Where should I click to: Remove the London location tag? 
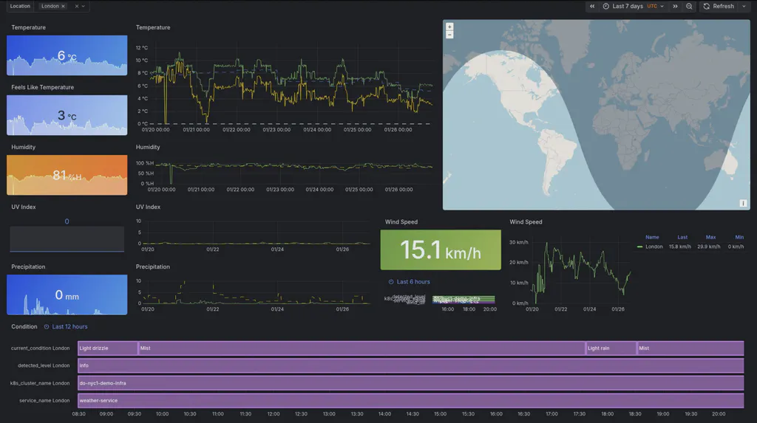click(63, 6)
